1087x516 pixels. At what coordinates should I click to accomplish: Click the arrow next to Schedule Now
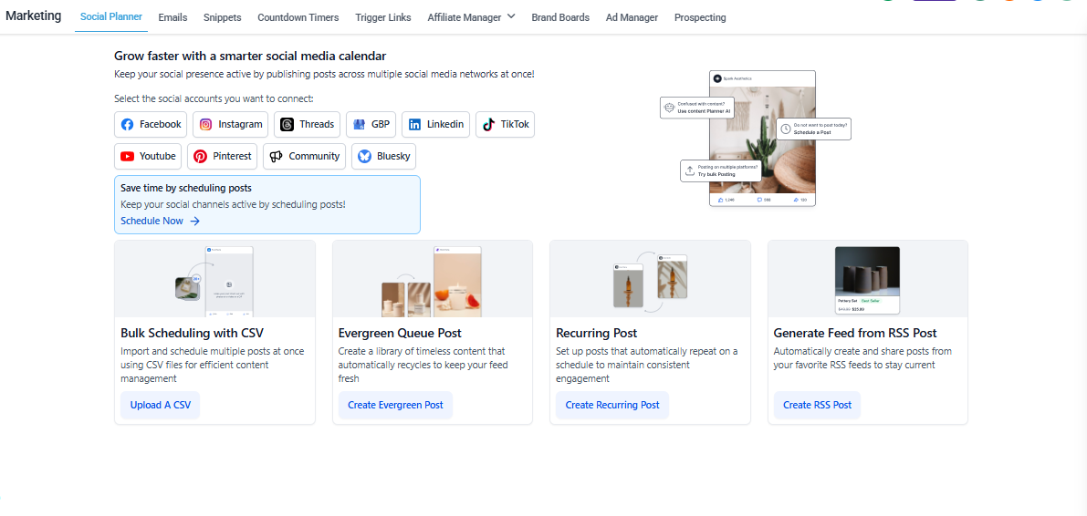(194, 221)
